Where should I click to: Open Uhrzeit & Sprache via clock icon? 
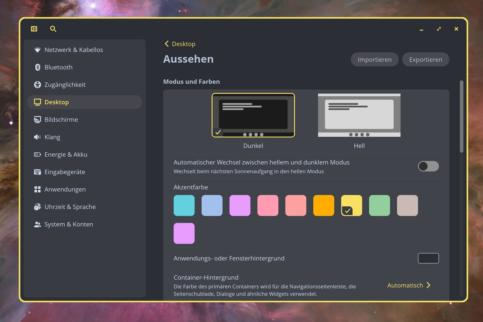[x=37, y=207]
